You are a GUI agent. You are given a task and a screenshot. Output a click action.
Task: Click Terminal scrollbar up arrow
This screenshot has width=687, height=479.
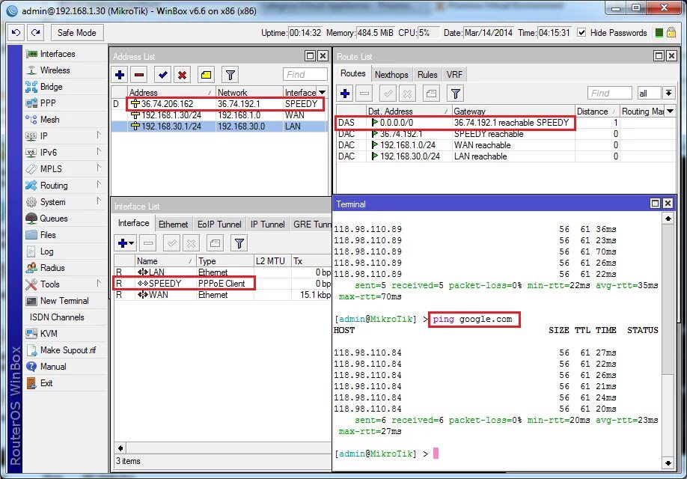pos(668,219)
